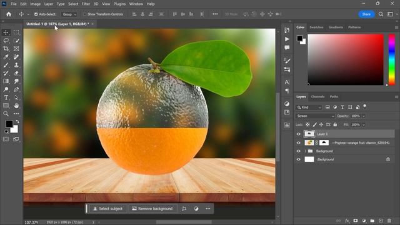The image size is (400, 225).
Task: Pick a color in the color field
Action: pos(346,59)
